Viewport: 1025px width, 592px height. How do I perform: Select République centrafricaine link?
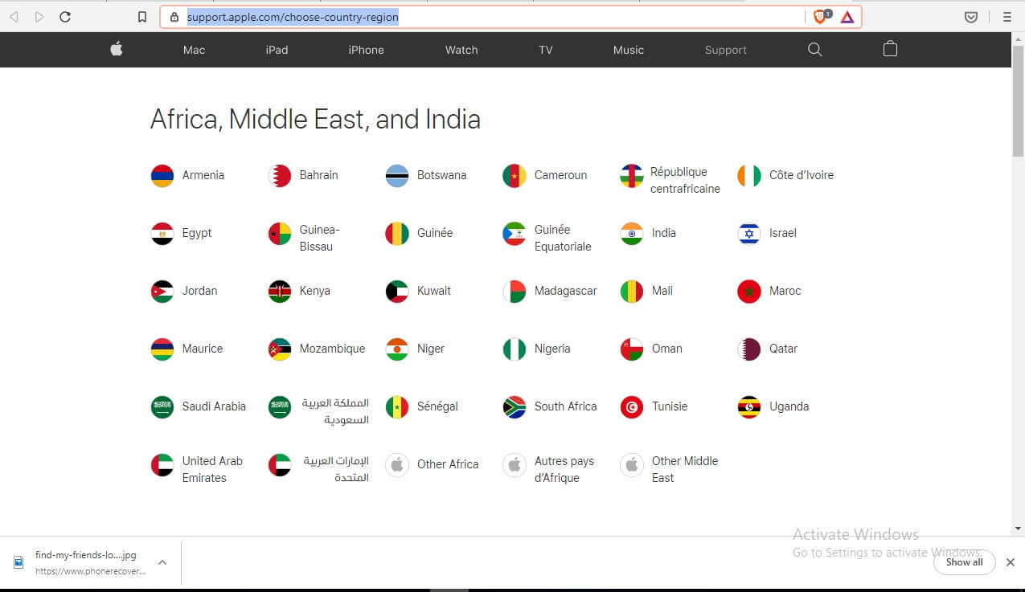685,180
